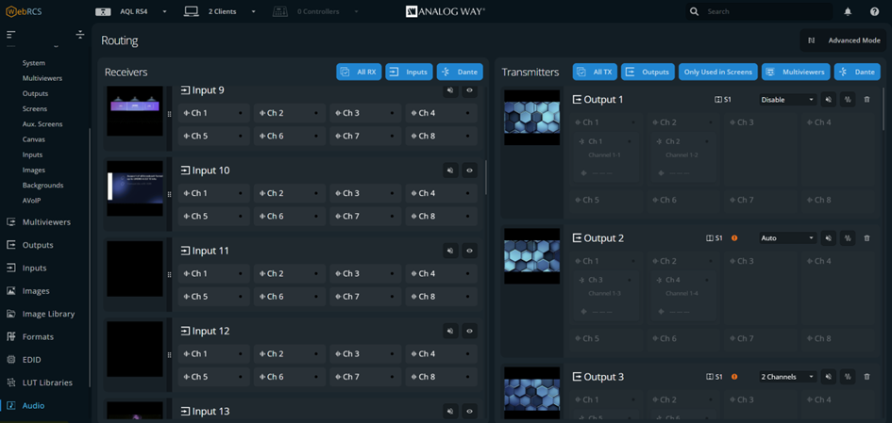
Task: Go to LUT Libraries in sidebar
Action: coord(46,382)
